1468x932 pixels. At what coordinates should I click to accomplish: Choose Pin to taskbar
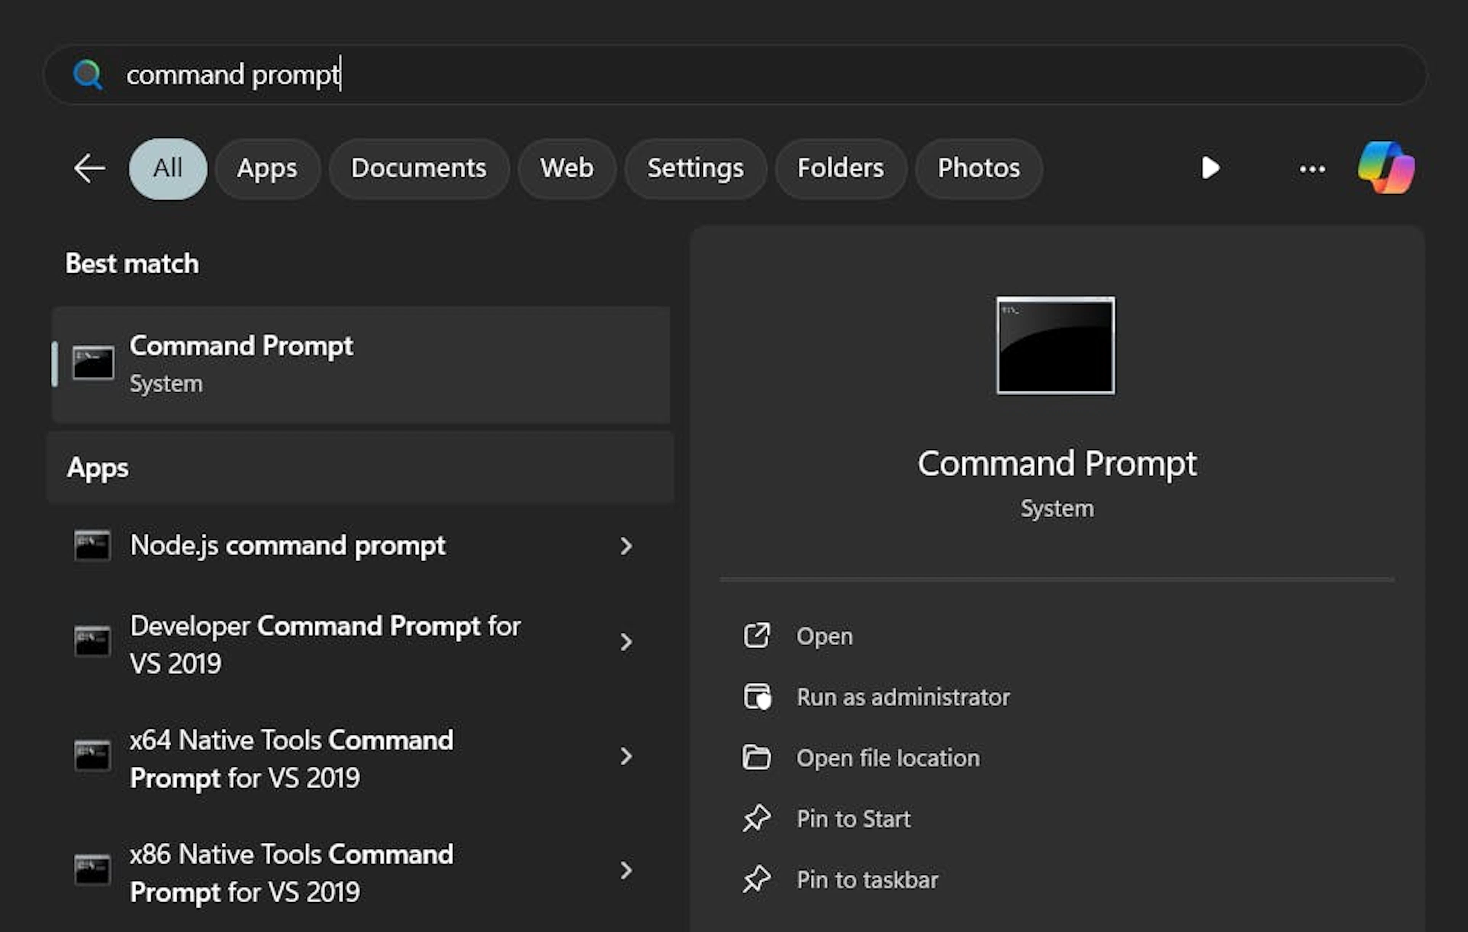click(867, 880)
